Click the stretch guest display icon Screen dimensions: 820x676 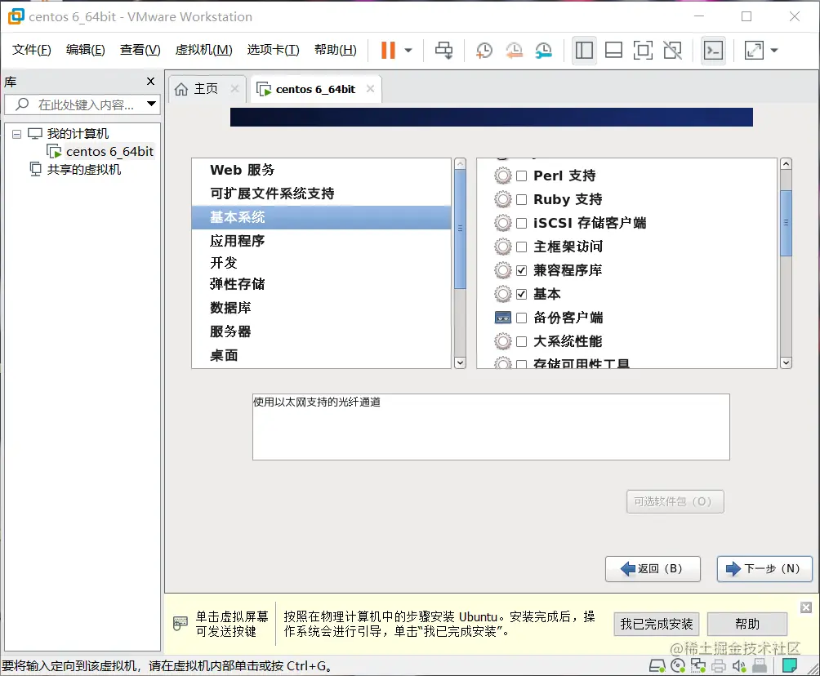click(x=754, y=50)
